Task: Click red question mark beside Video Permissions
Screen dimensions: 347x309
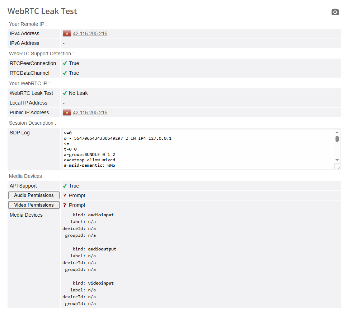Action: [65, 205]
